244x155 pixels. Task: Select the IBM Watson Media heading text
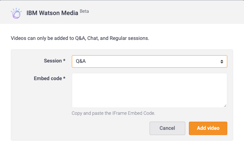coord(52,13)
